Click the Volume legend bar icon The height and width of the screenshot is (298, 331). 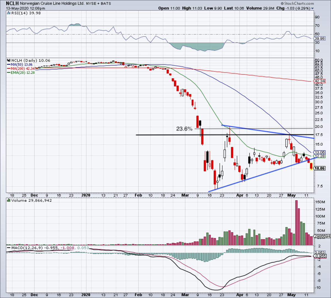(9, 200)
